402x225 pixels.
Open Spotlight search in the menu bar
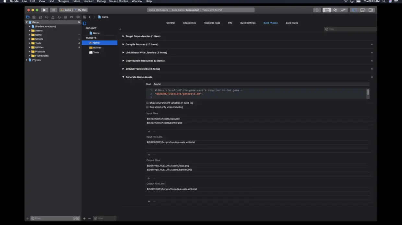(384, 1)
